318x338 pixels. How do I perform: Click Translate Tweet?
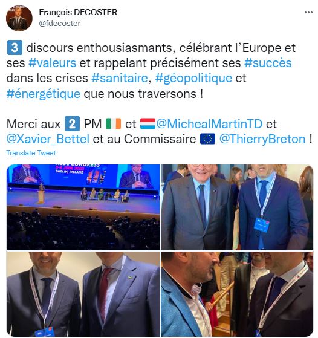click(x=31, y=153)
